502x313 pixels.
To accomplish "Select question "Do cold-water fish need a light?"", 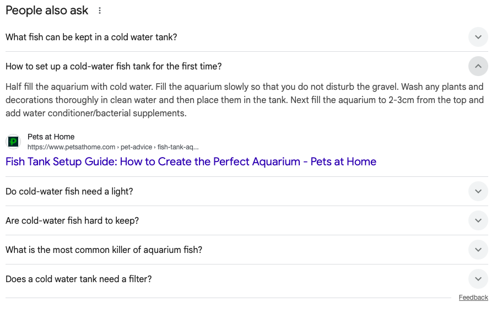I will [69, 191].
